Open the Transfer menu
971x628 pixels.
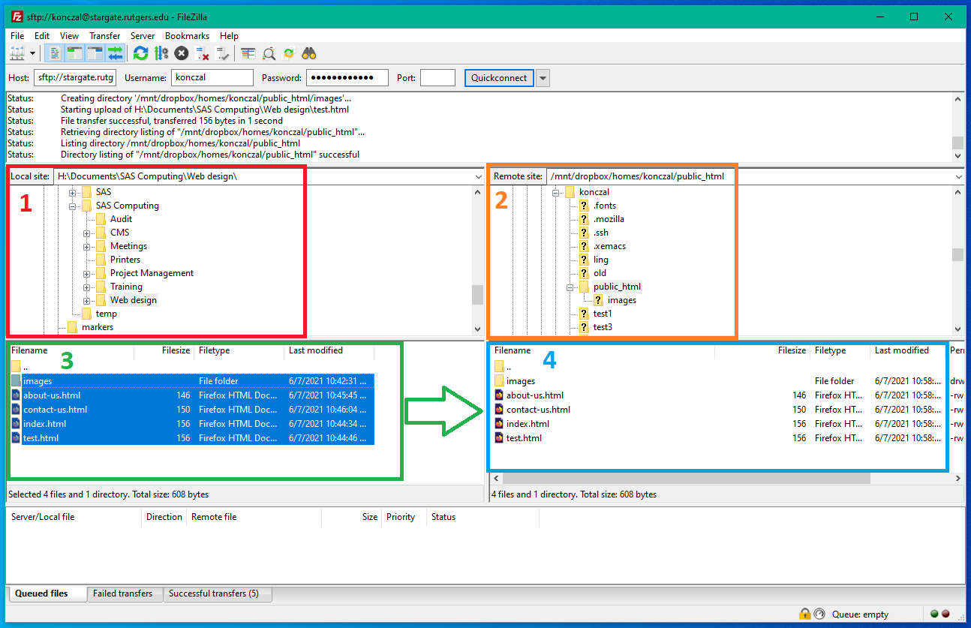click(x=104, y=36)
